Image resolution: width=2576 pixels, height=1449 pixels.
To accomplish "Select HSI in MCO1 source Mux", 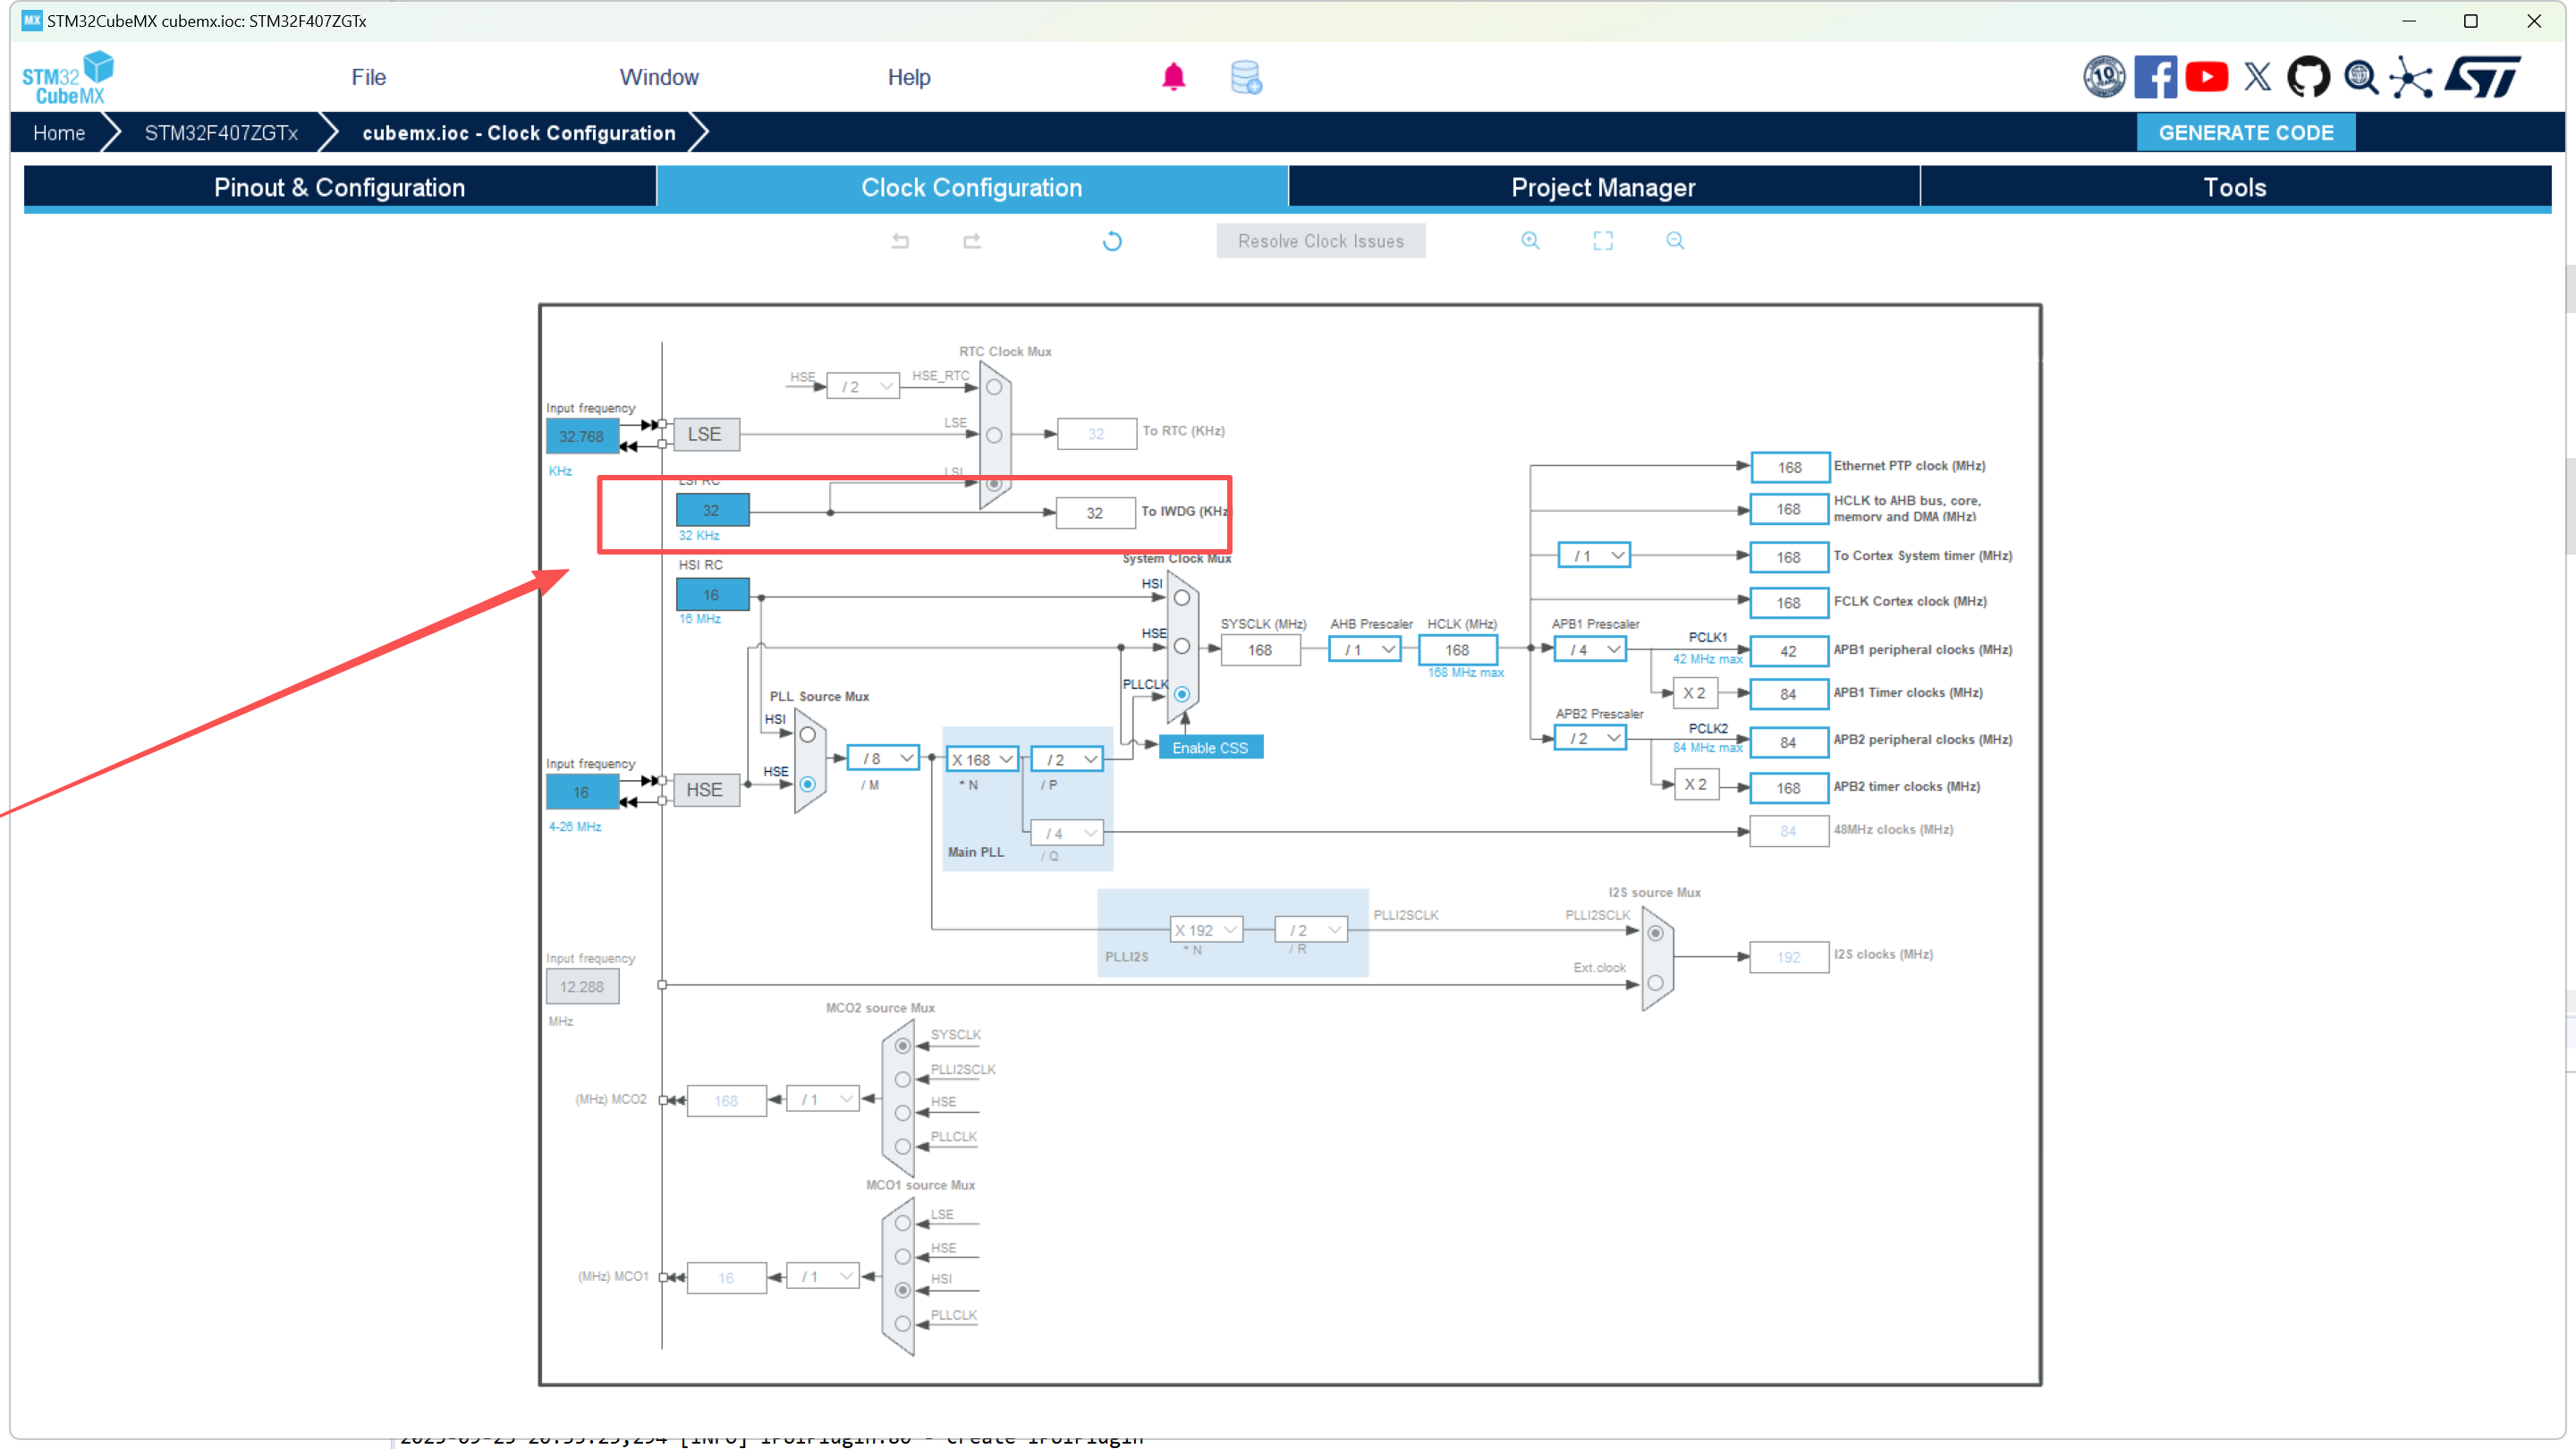I will click(903, 1291).
